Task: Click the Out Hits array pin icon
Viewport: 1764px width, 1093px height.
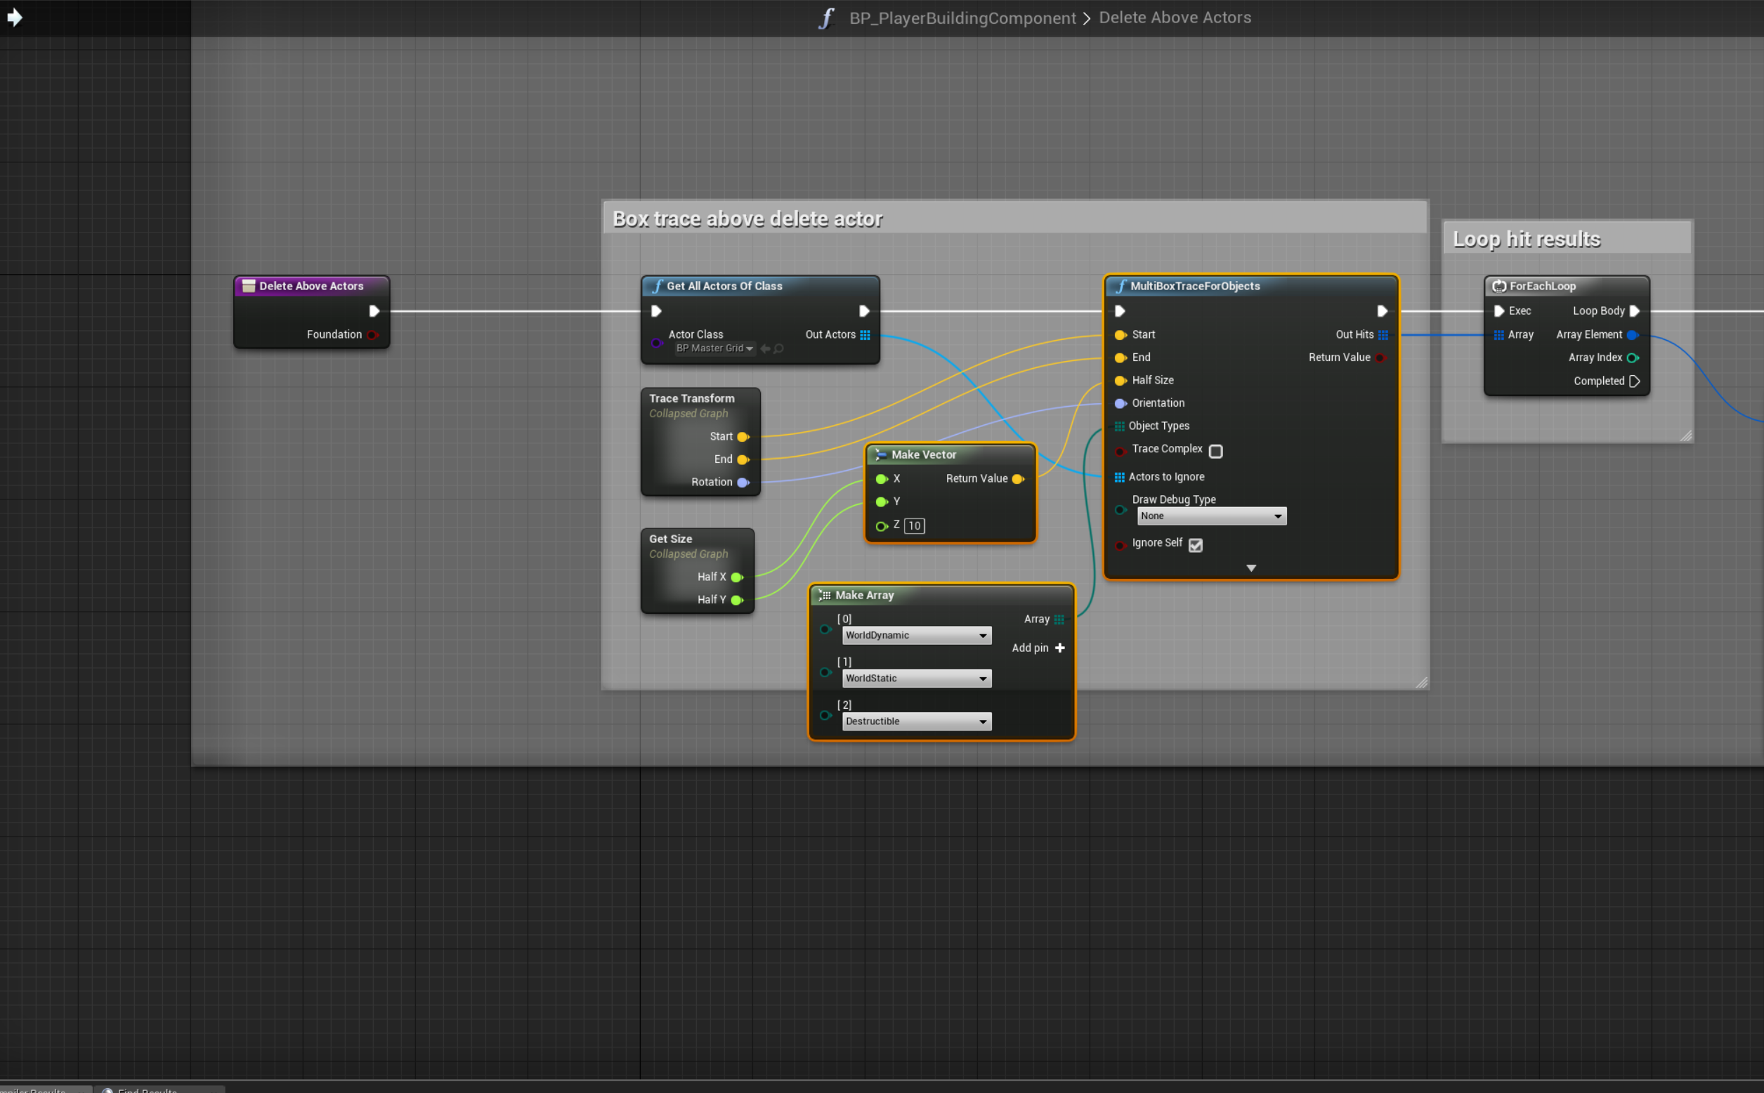Action: pyautogui.click(x=1383, y=334)
